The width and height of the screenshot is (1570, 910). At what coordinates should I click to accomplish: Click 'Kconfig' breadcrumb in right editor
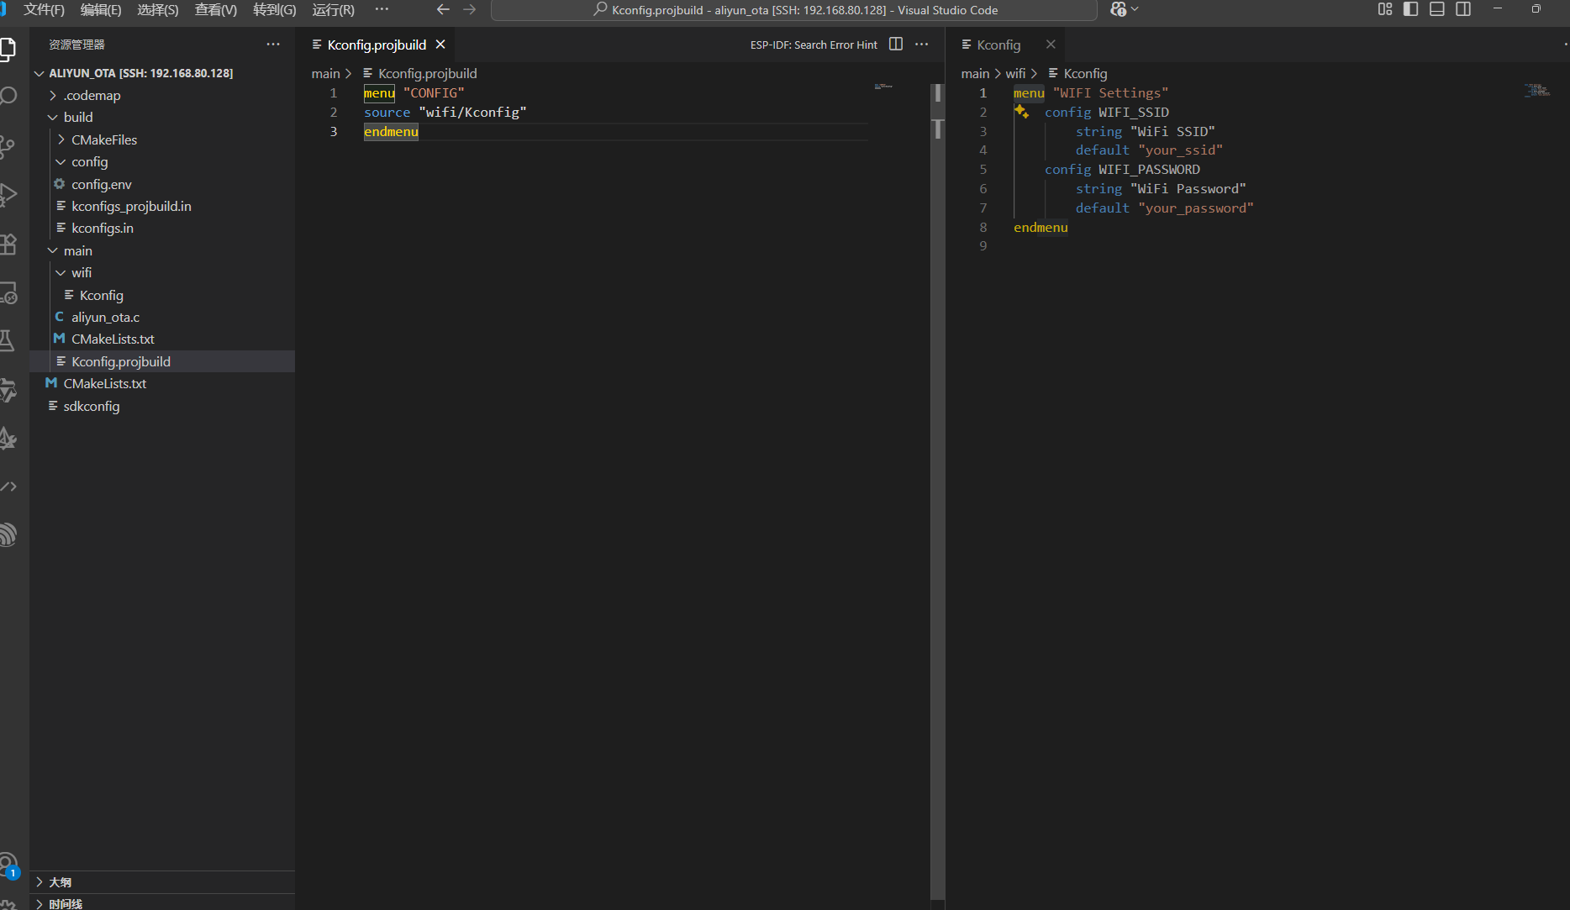[1085, 73]
